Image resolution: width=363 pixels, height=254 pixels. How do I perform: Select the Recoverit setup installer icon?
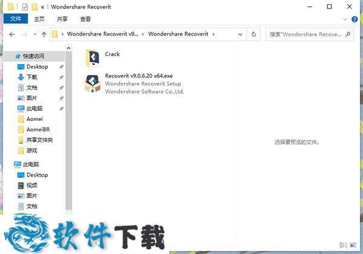coord(93,83)
